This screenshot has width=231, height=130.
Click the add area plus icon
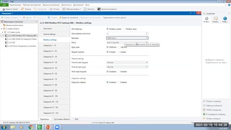pos(2,18)
